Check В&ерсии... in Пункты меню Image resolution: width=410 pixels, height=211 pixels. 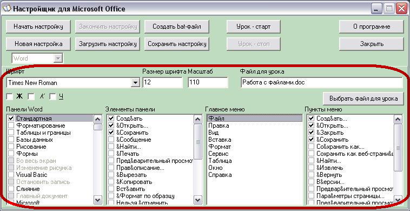[x=311, y=182]
